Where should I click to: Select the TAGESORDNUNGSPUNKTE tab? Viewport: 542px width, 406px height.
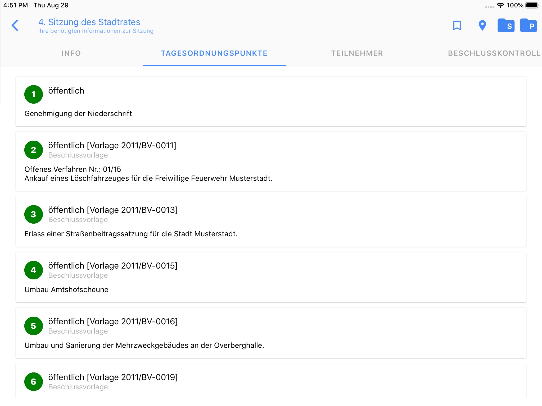pos(214,53)
